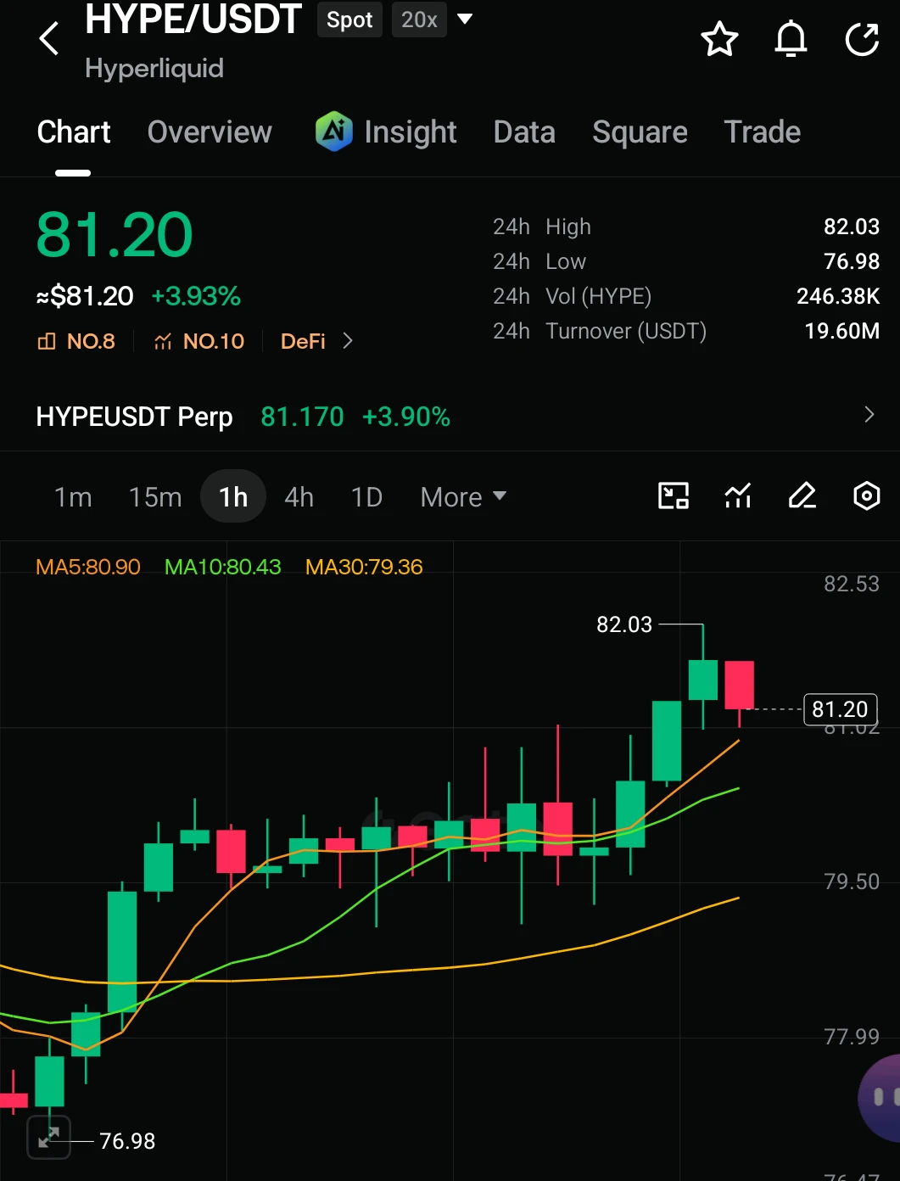Tap the 82.03 high marker on chart

click(x=624, y=624)
